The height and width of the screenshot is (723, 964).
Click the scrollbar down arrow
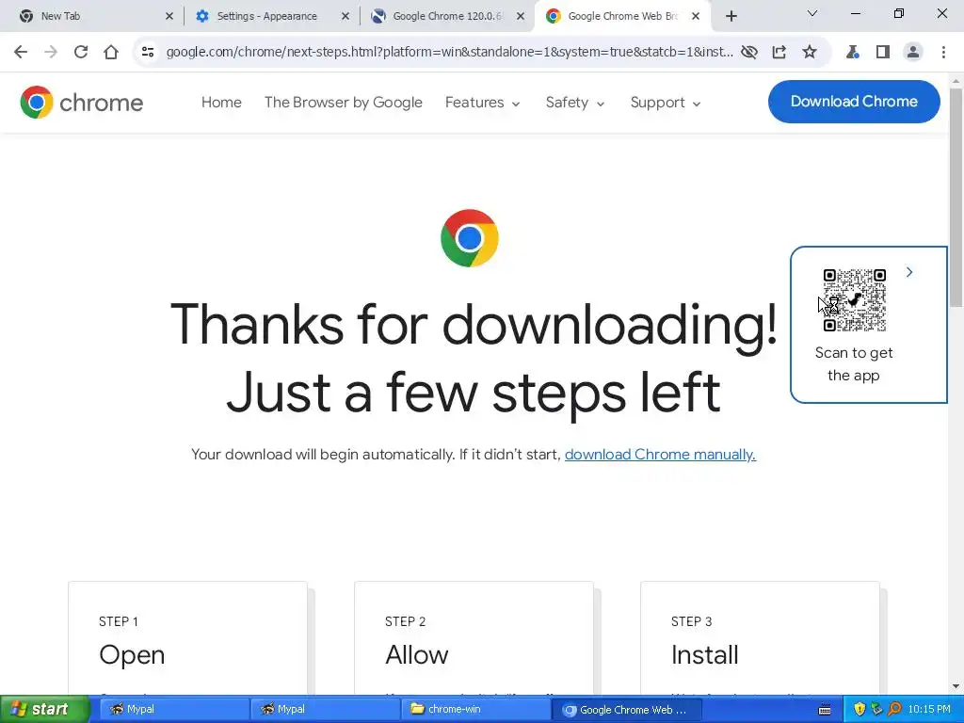pyautogui.click(x=956, y=686)
